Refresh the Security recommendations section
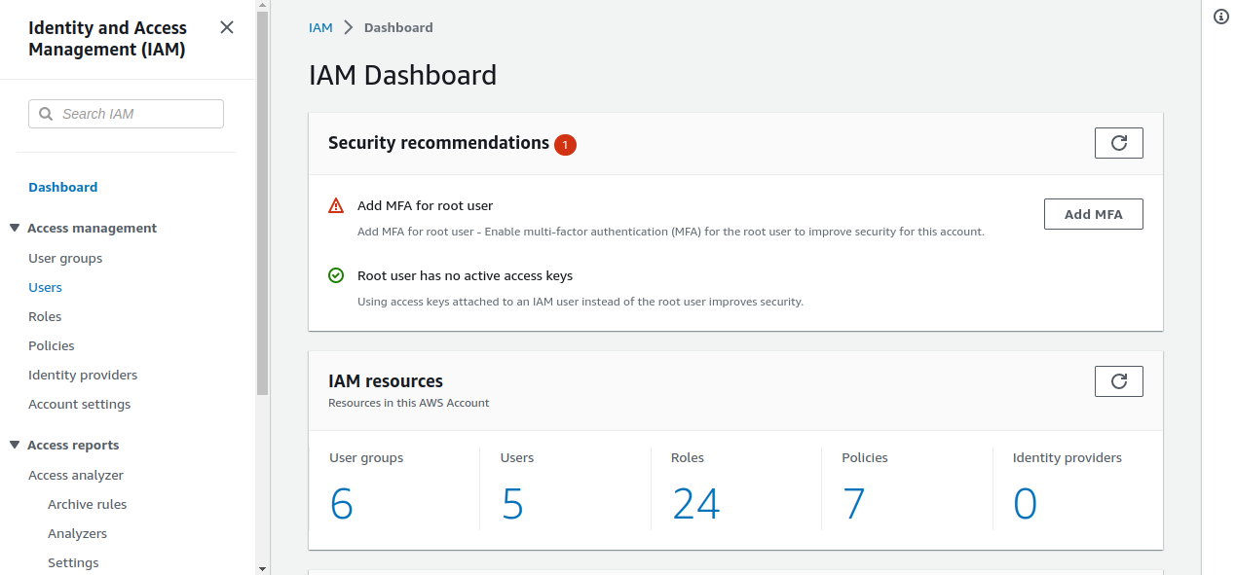1236x575 pixels. [1119, 143]
